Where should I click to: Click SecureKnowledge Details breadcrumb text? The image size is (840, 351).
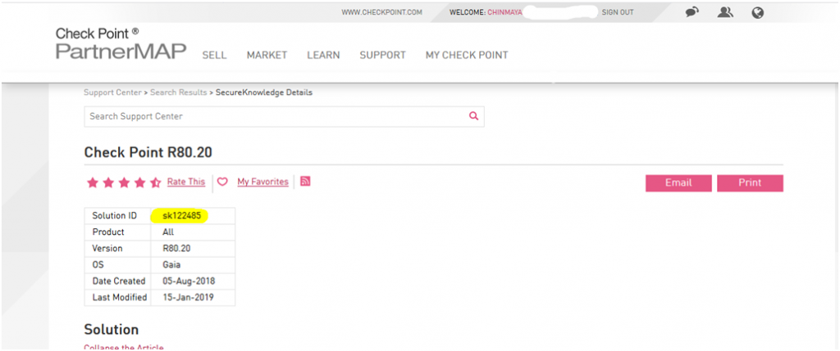264,92
